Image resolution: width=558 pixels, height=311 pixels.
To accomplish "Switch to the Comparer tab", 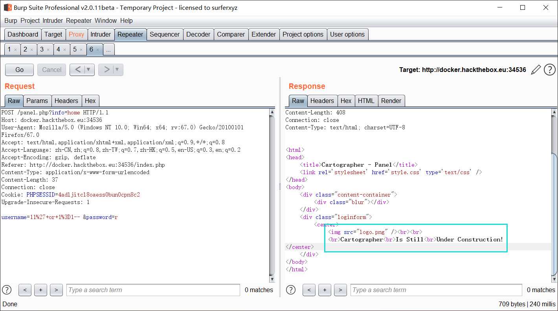I will [231, 34].
